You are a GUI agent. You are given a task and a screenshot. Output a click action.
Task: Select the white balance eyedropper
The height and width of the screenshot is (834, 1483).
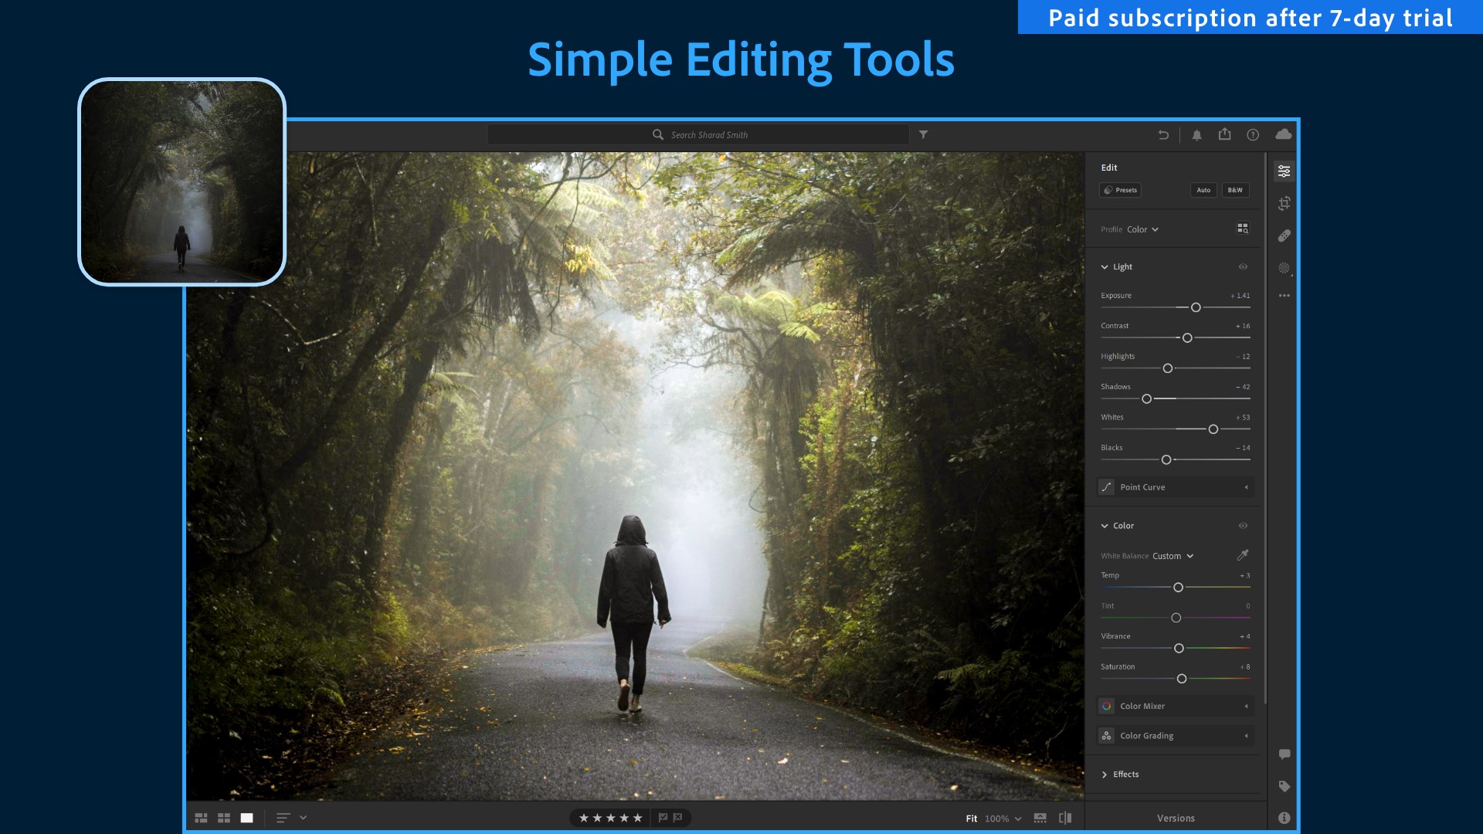(x=1243, y=555)
